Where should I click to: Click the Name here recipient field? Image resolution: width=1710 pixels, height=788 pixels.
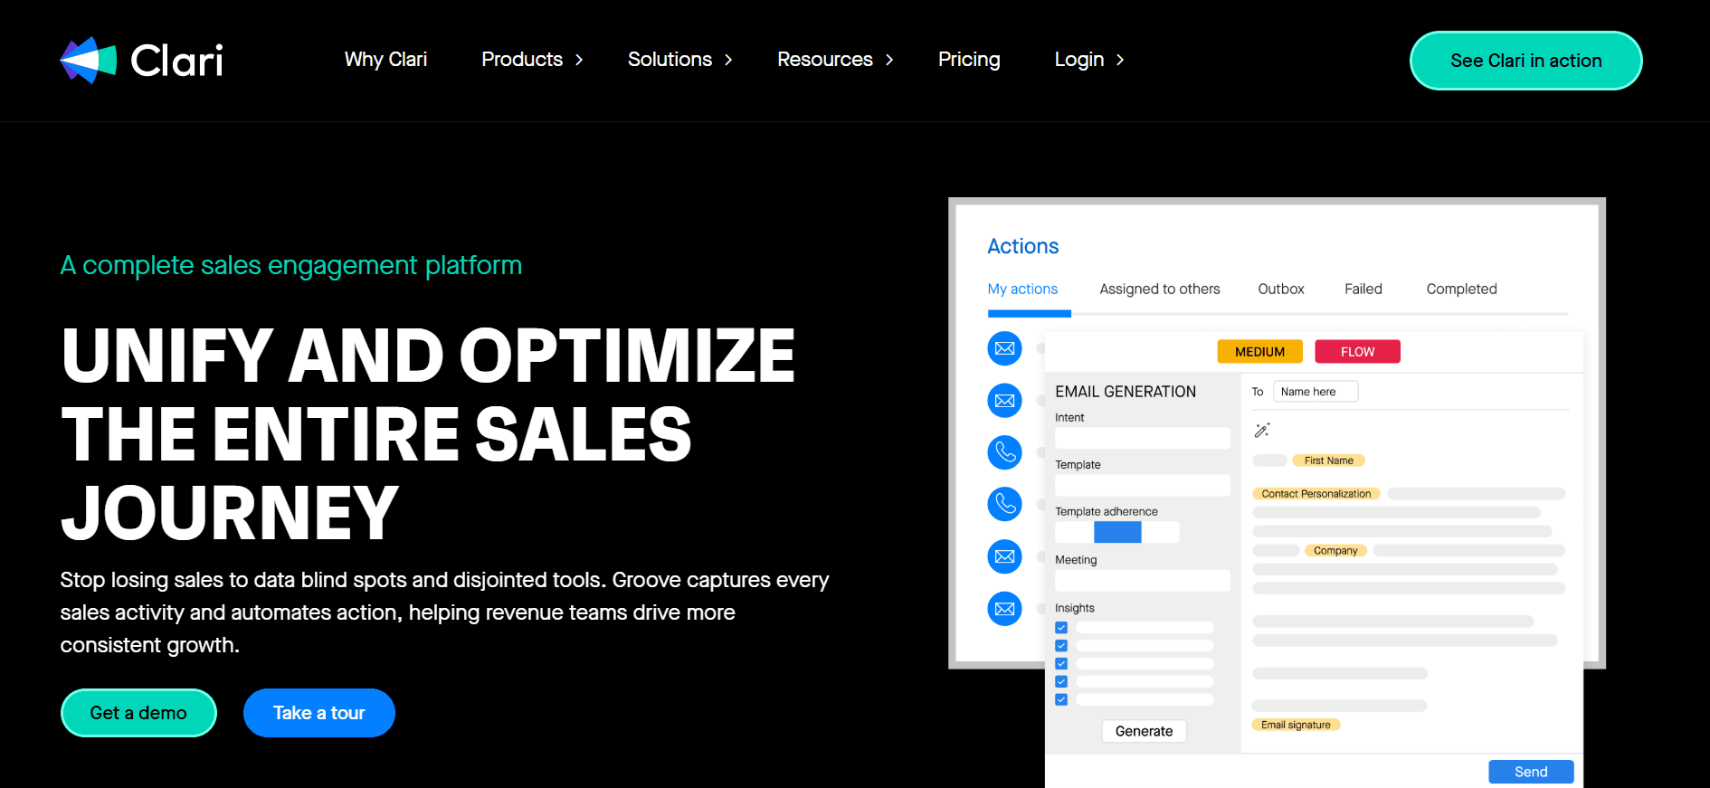pos(1316,392)
